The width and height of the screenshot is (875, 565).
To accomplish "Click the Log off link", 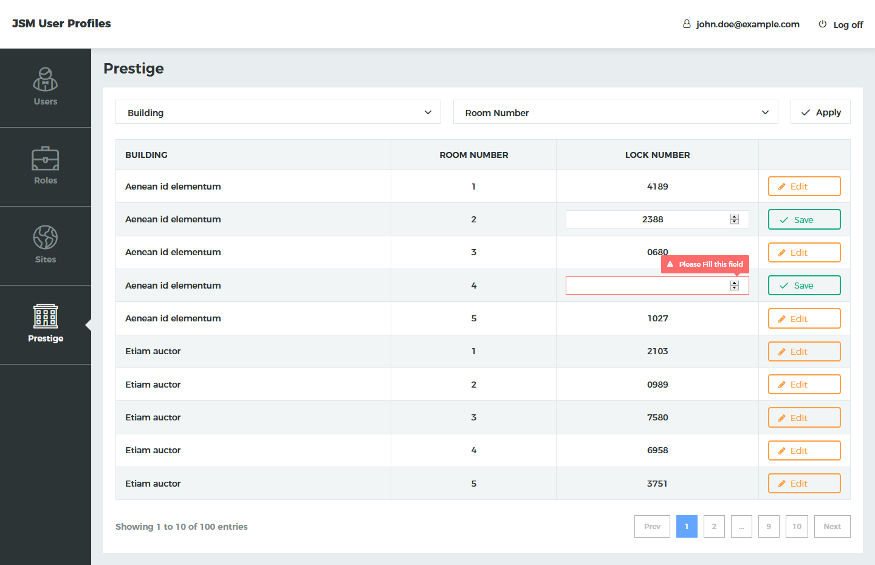I will pos(848,25).
